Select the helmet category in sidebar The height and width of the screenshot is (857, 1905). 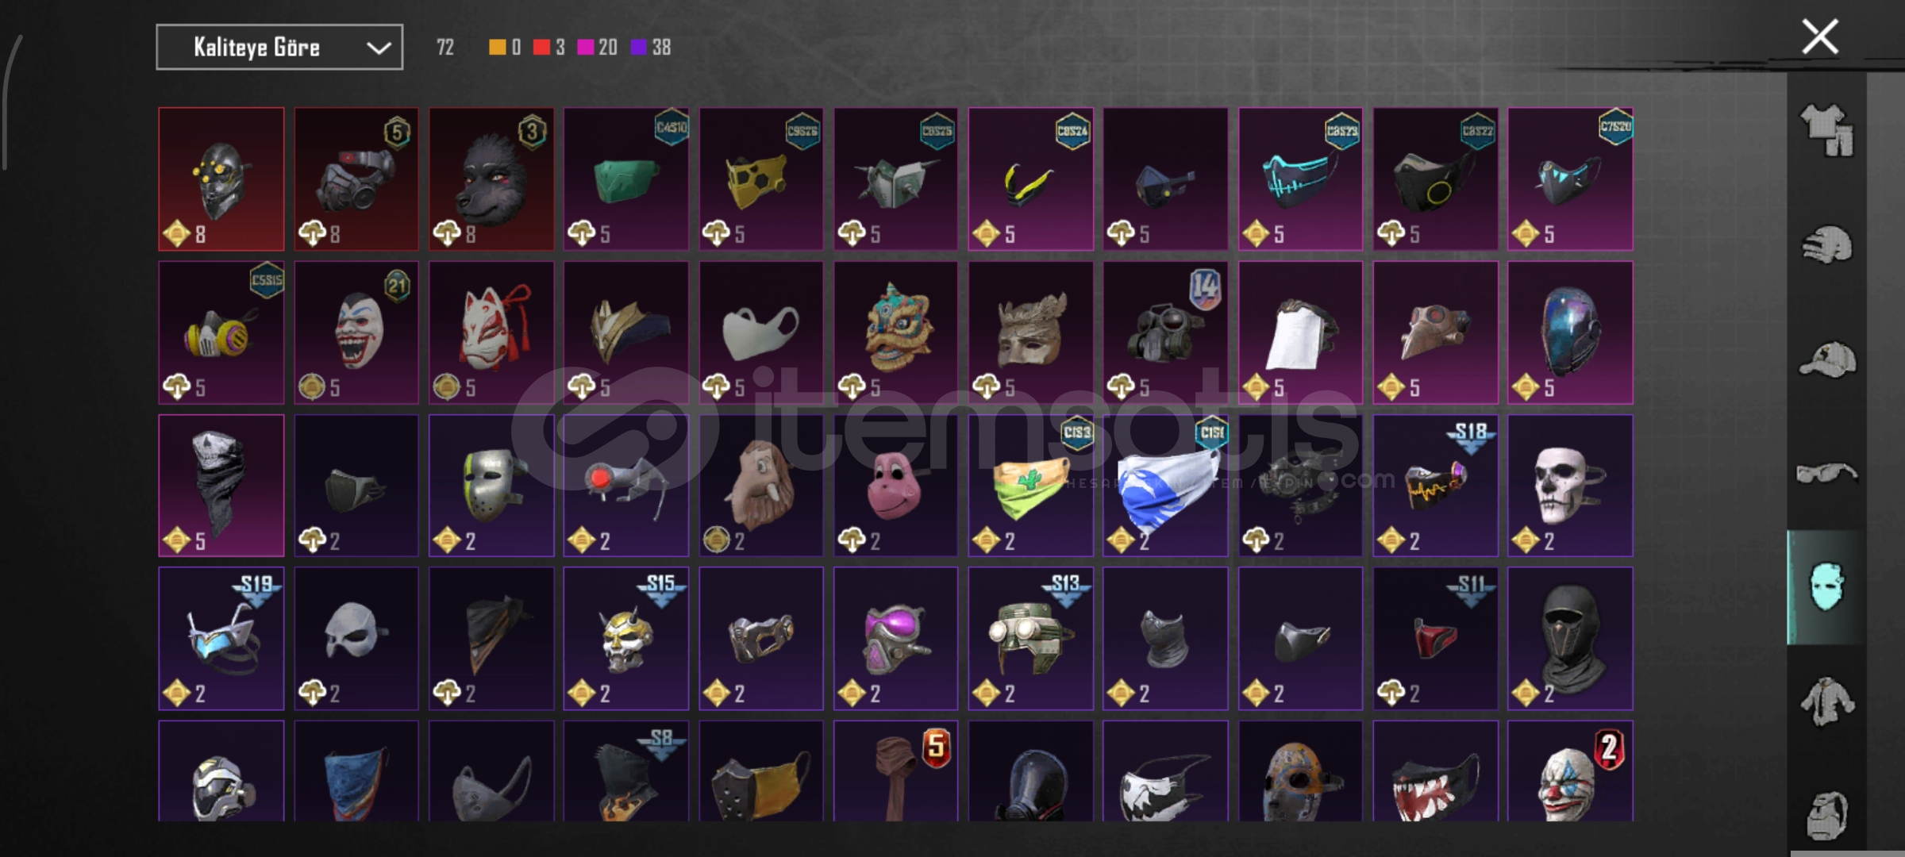point(1826,244)
